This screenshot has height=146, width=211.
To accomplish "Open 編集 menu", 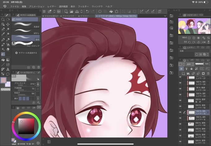I will 24,6.
